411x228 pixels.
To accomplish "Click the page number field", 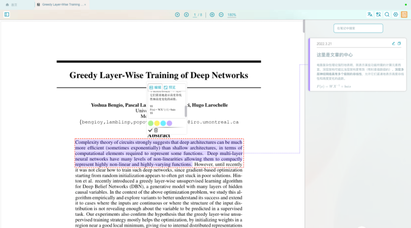I will (195, 15).
